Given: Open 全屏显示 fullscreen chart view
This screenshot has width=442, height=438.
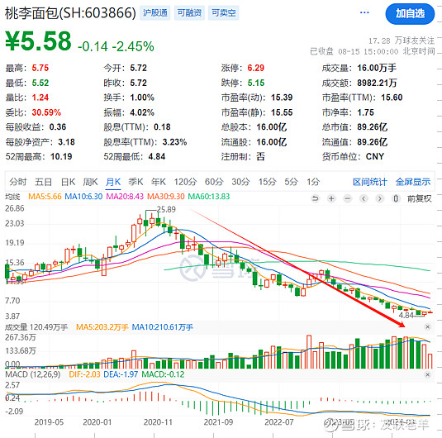Looking at the screenshot, I should point(413,182).
